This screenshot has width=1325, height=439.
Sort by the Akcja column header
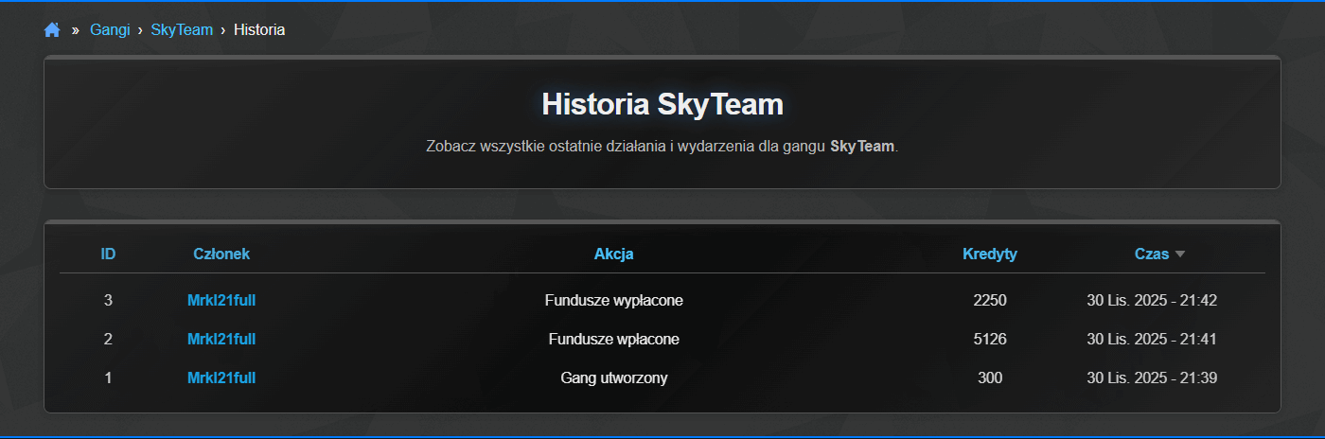[x=613, y=254]
